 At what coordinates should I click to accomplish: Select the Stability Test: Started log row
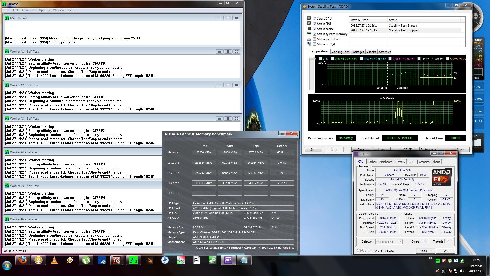[405, 25]
